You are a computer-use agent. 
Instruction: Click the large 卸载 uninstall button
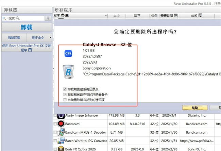27,27
